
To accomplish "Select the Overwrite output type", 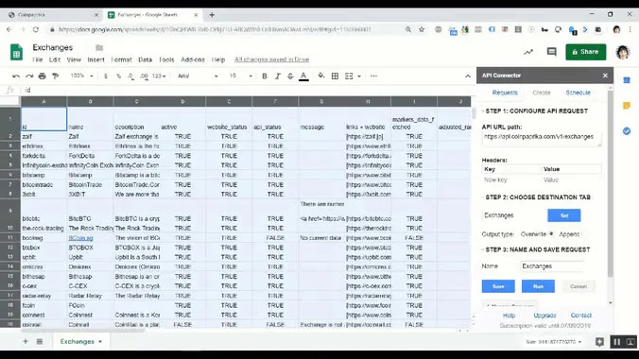I will (x=551, y=234).
